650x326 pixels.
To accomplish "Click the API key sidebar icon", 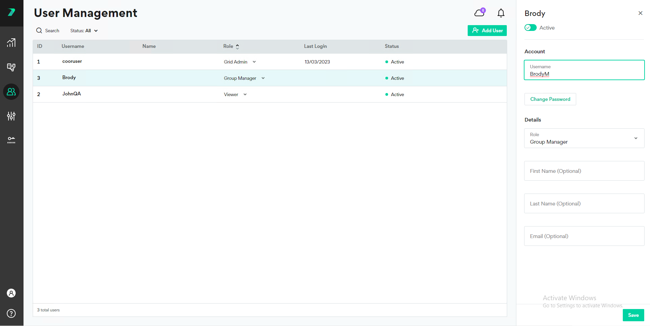I will 11,140.
